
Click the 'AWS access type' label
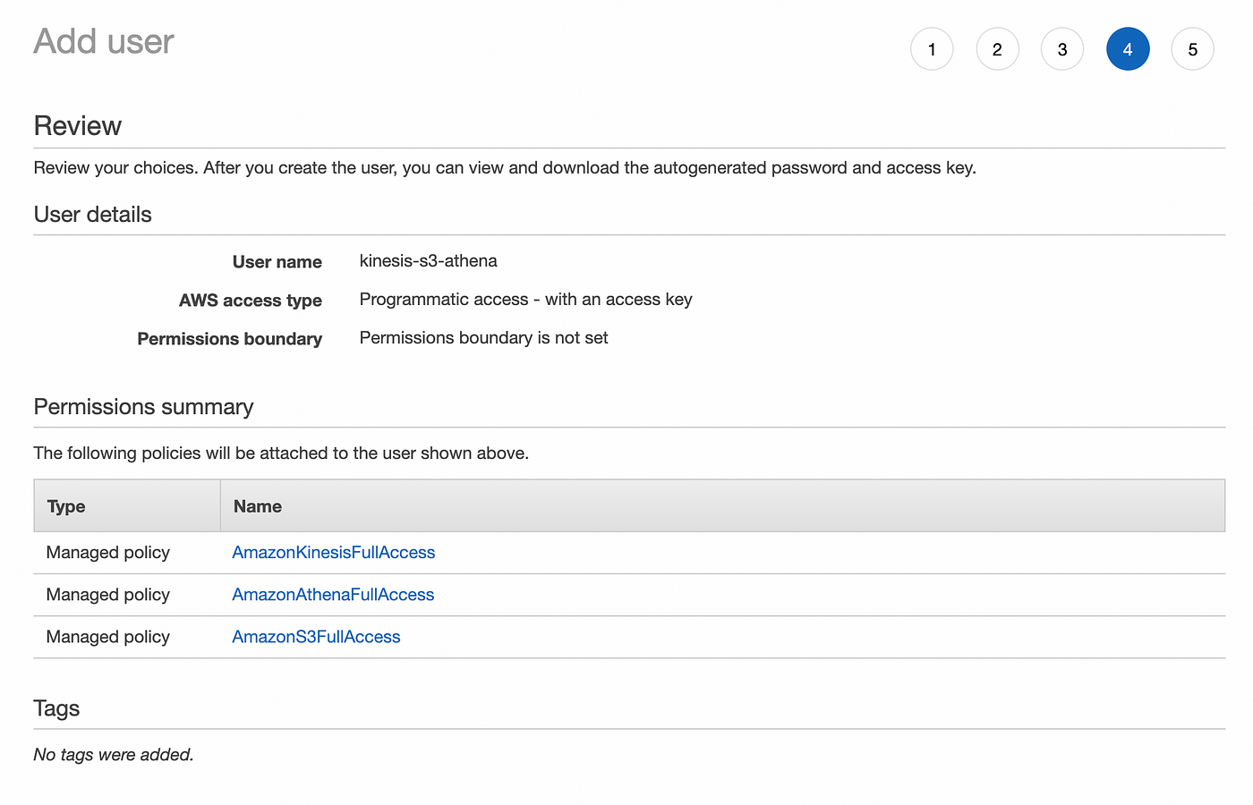(251, 301)
